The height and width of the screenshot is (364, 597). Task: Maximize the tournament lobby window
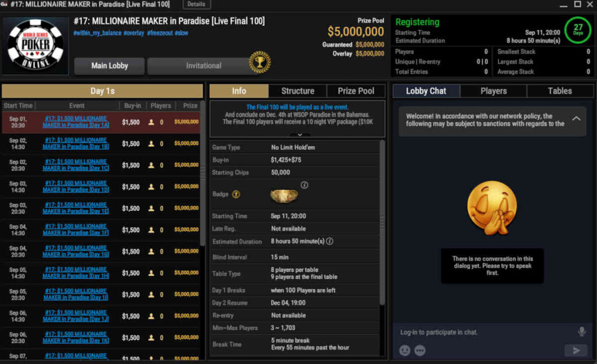tap(577, 4)
